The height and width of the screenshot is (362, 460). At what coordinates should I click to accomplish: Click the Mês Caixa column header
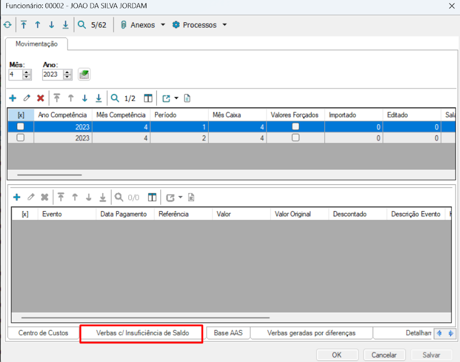click(x=237, y=115)
